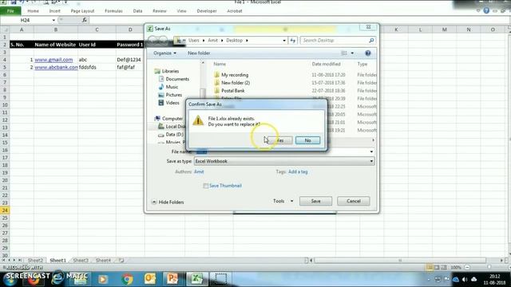Click Amit in the address breadcrumb
The height and width of the screenshot is (287, 511).
tap(212, 41)
